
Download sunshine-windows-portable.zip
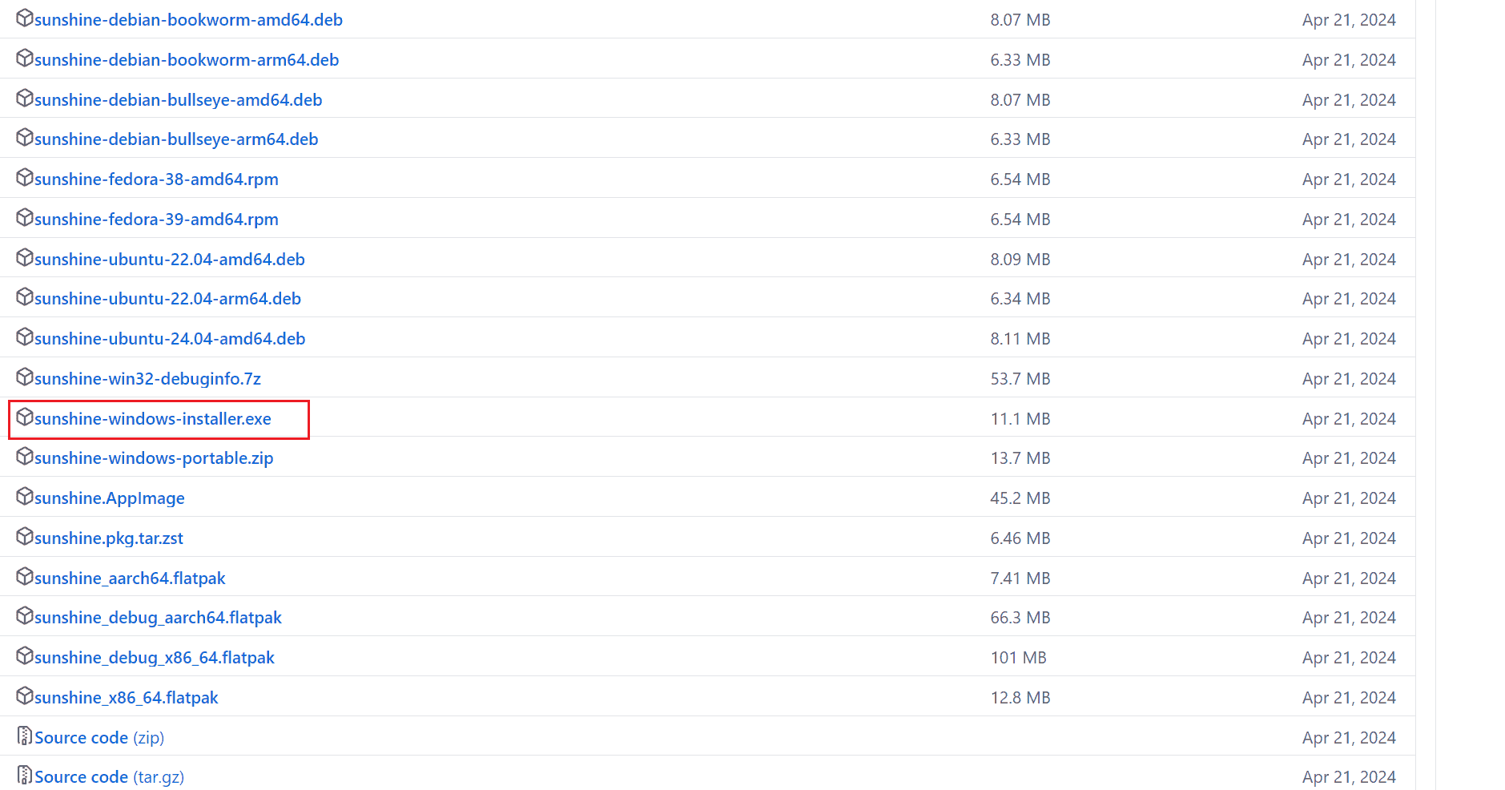pos(154,458)
